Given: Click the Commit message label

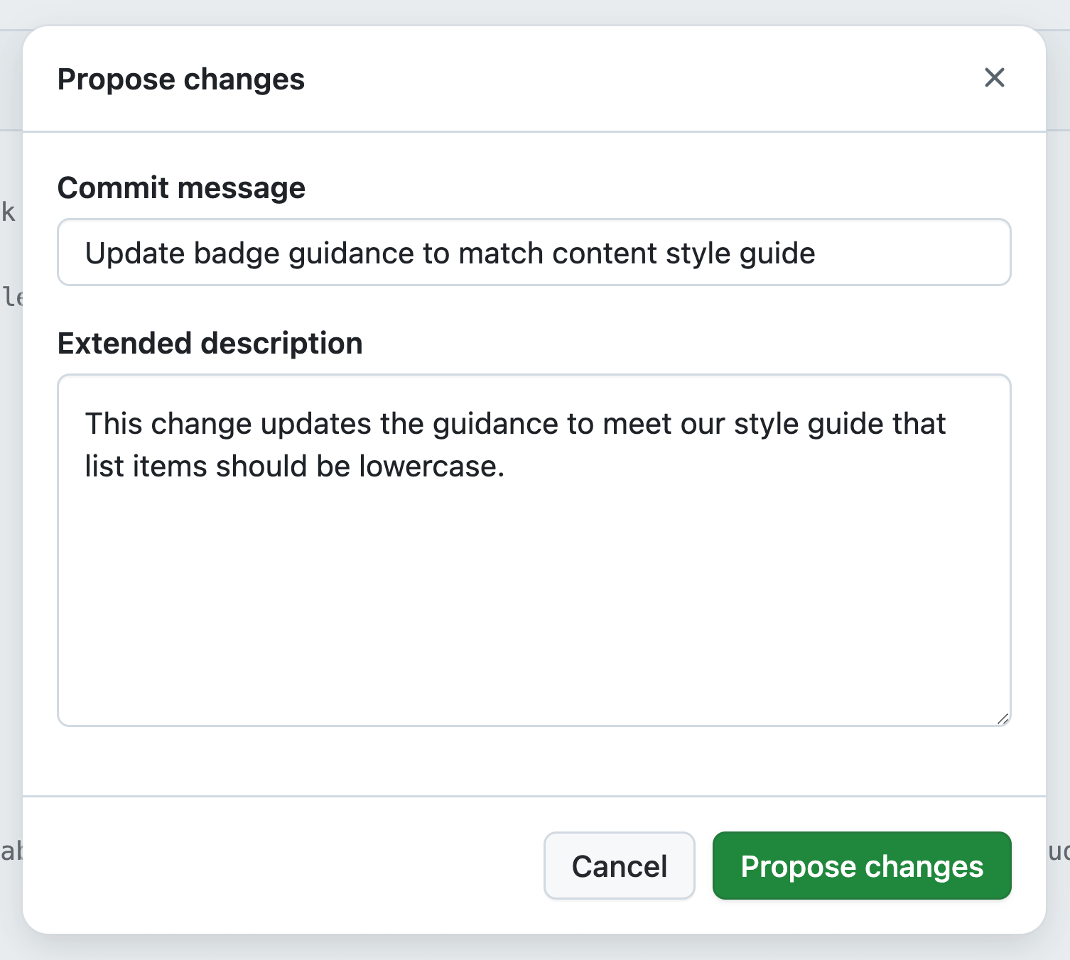Looking at the screenshot, I should 182,187.
